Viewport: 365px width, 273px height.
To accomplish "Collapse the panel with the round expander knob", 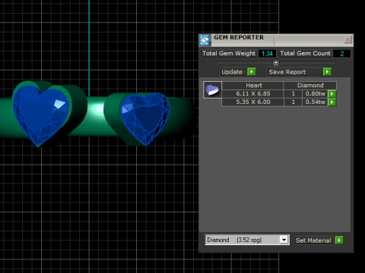I will click(276, 62).
